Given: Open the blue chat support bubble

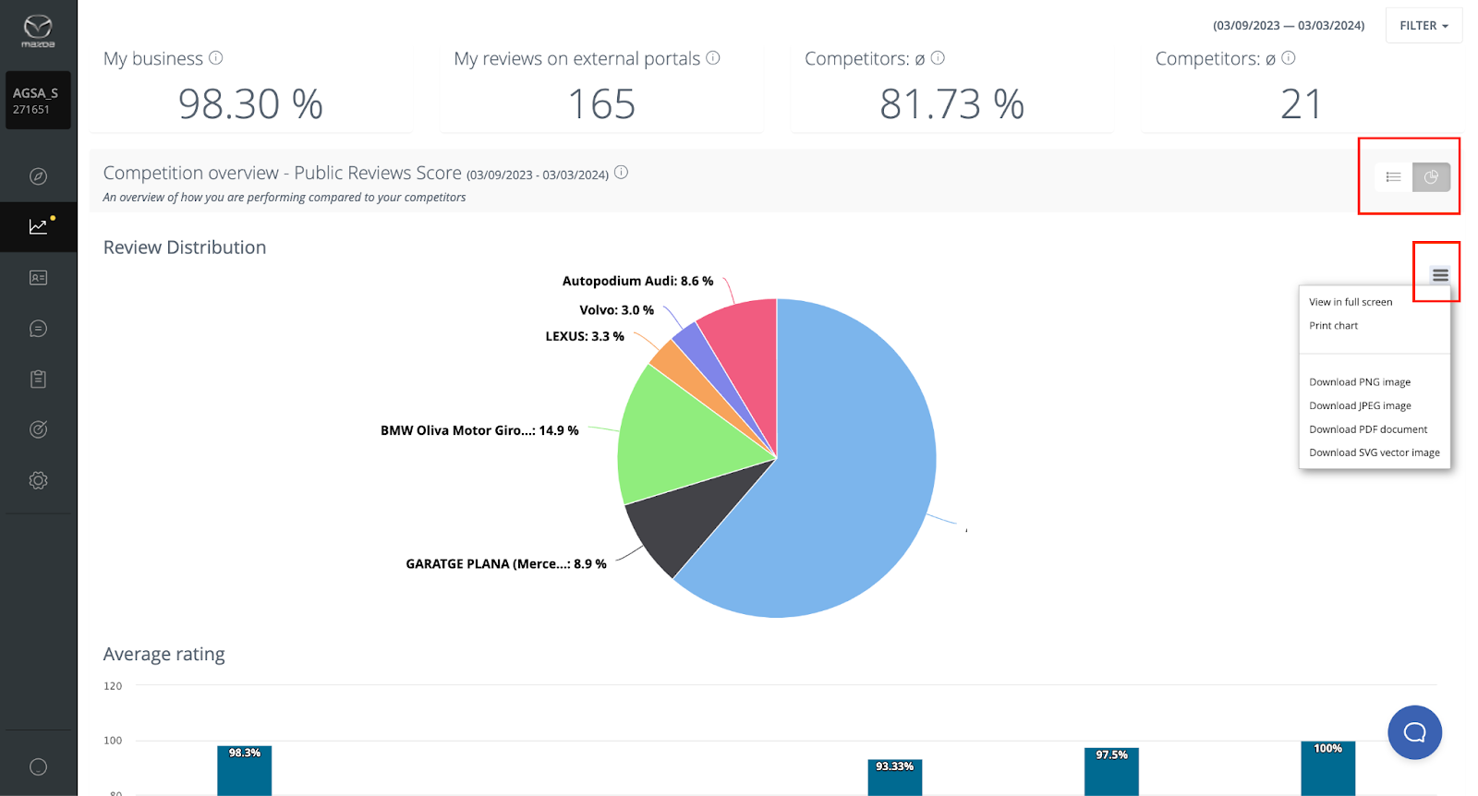Looking at the screenshot, I should tap(1414, 732).
